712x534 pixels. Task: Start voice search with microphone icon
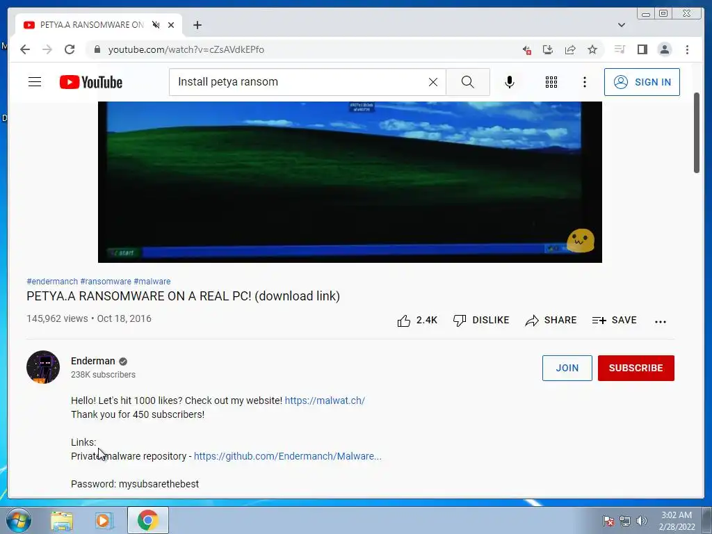click(510, 82)
